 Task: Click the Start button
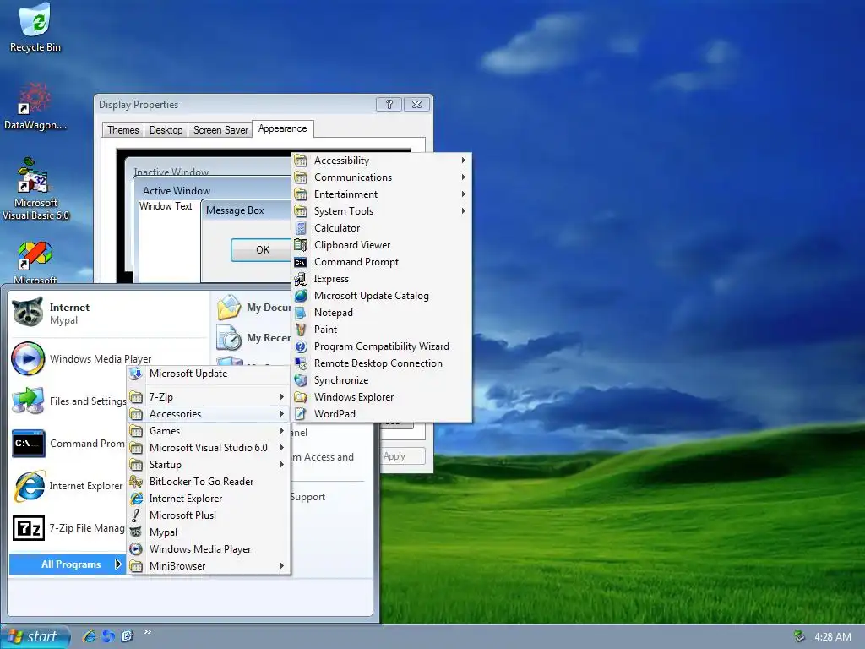(x=35, y=637)
